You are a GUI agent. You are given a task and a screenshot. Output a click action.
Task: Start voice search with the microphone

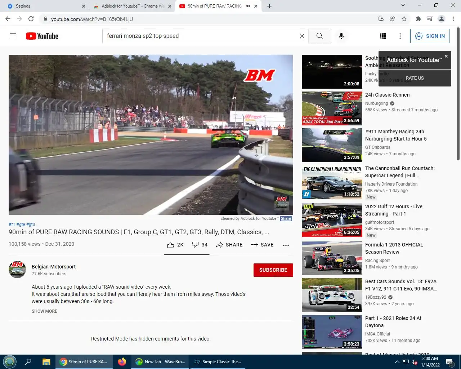pos(341,36)
